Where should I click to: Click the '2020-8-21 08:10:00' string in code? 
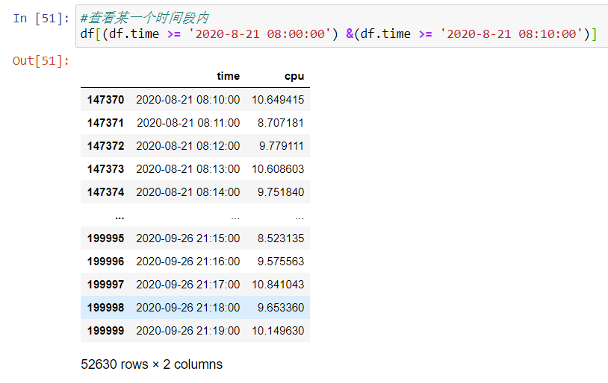click(x=511, y=34)
